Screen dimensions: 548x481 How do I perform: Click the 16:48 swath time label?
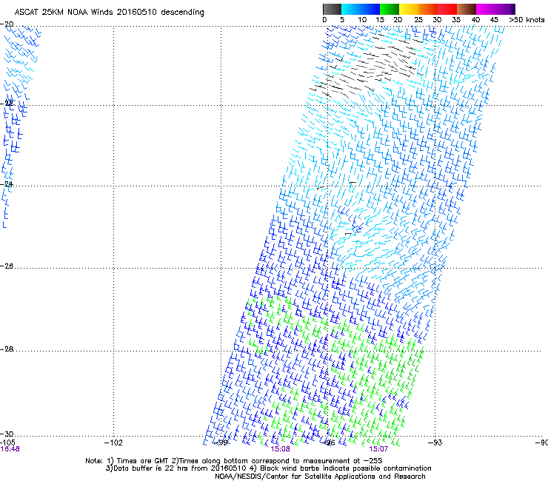10,449
